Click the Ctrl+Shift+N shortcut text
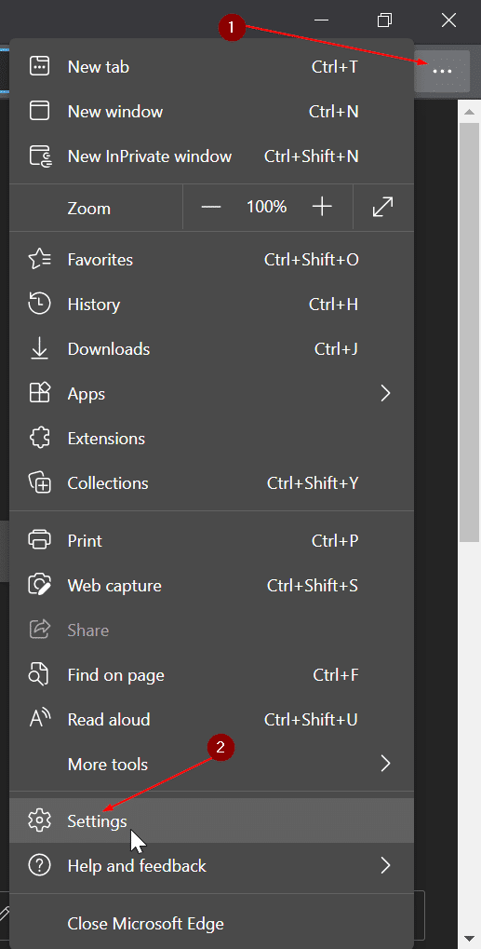The image size is (481, 949). [311, 156]
